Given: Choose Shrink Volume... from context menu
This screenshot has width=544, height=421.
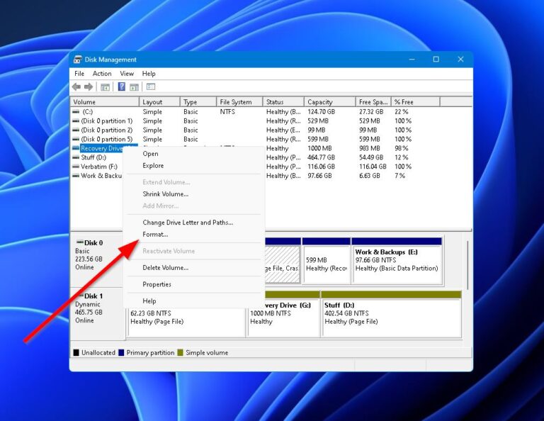Looking at the screenshot, I should click(166, 194).
